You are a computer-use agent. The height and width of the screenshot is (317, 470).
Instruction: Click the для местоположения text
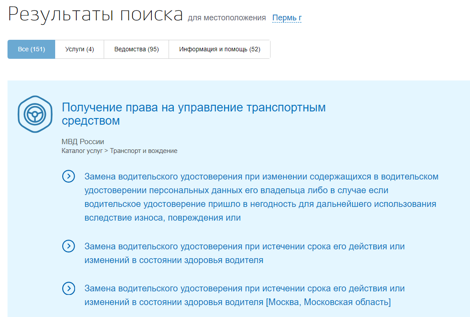click(227, 18)
